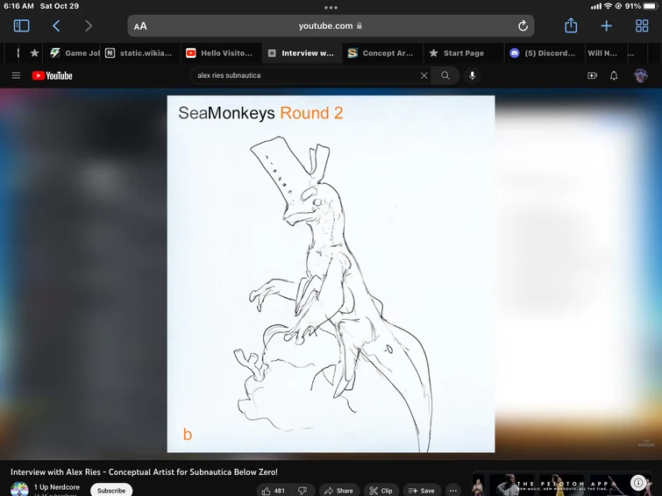Open the account avatar menu
This screenshot has width=662, height=496.
[x=640, y=75]
